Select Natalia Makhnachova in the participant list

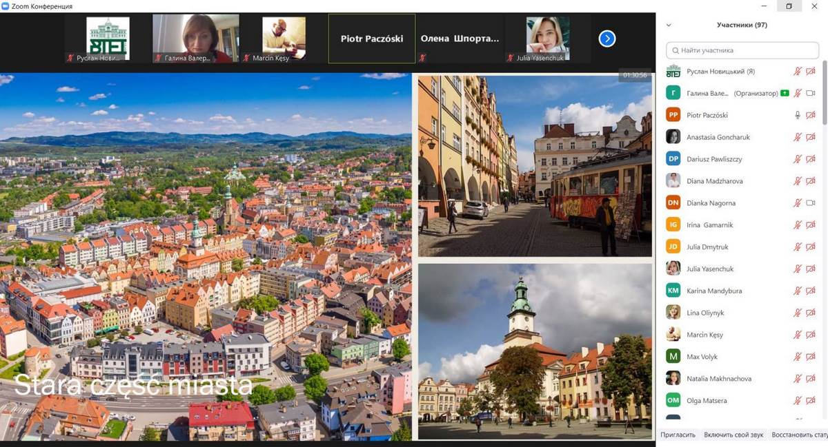point(718,379)
